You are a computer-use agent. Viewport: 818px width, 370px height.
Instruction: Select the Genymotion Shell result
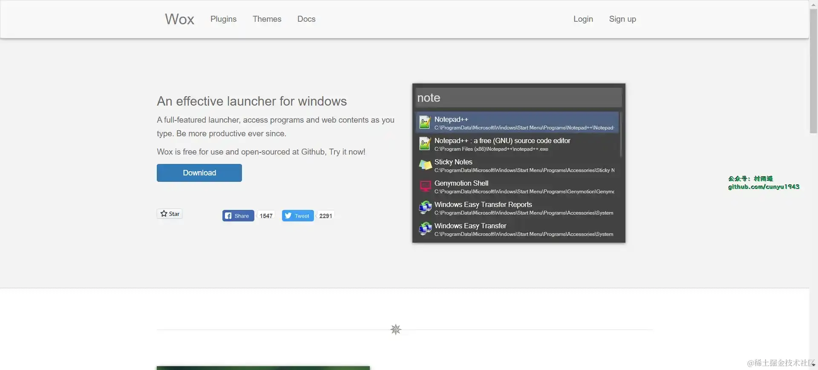[517, 186]
